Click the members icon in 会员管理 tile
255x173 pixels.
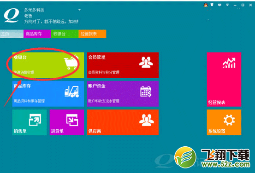click(x=146, y=62)
